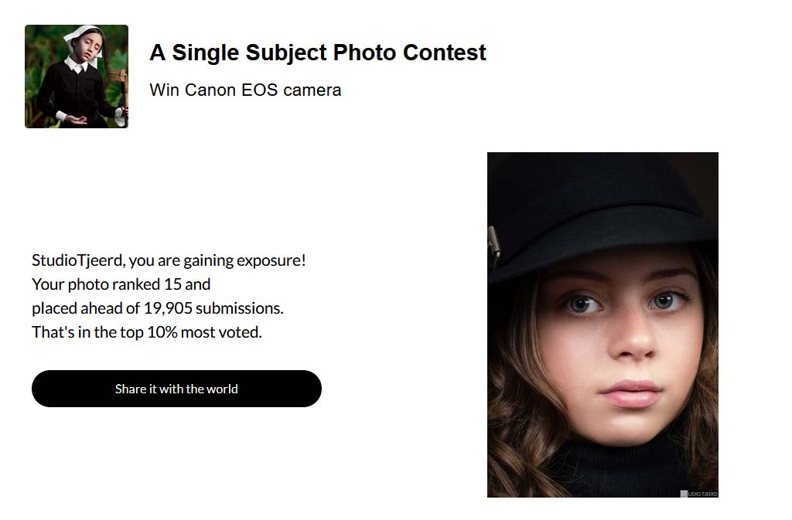Open the large portrait of girl in black hat
The image size is (792, 520).
point(603,325)
